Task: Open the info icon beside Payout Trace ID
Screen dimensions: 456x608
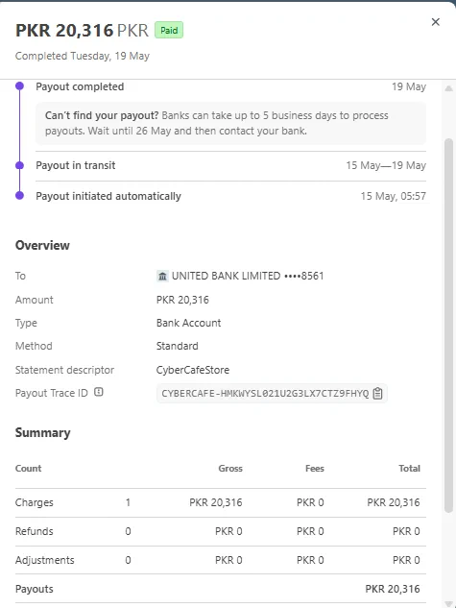Action: click(x=99, y=392)
